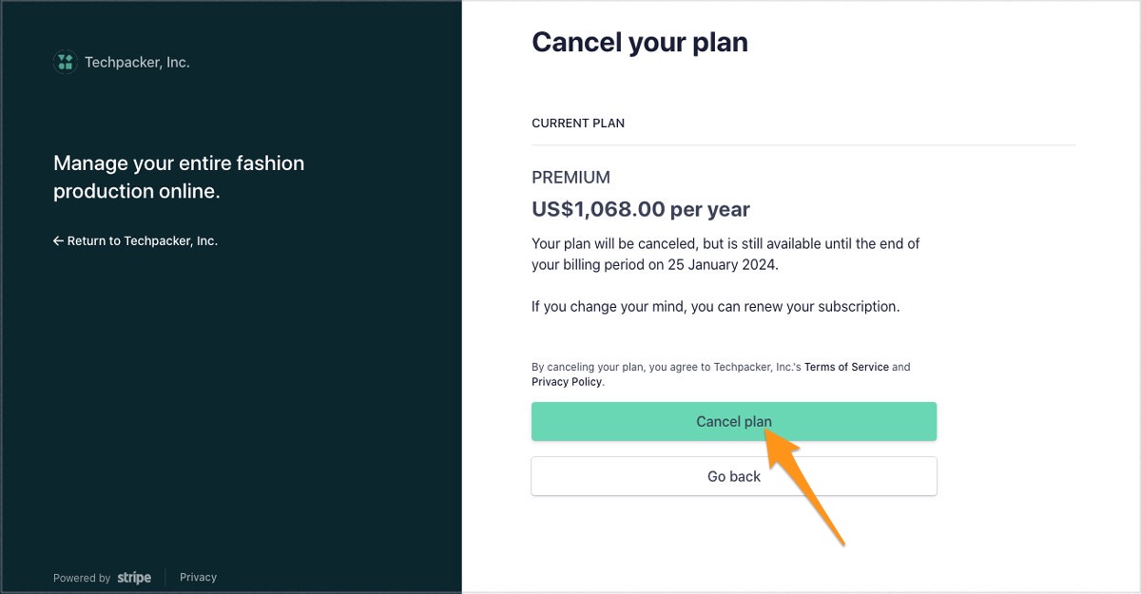Select the PREMIUM plan name text
The width and height of the screenshot is (1141, 594).
click(570, 178)
